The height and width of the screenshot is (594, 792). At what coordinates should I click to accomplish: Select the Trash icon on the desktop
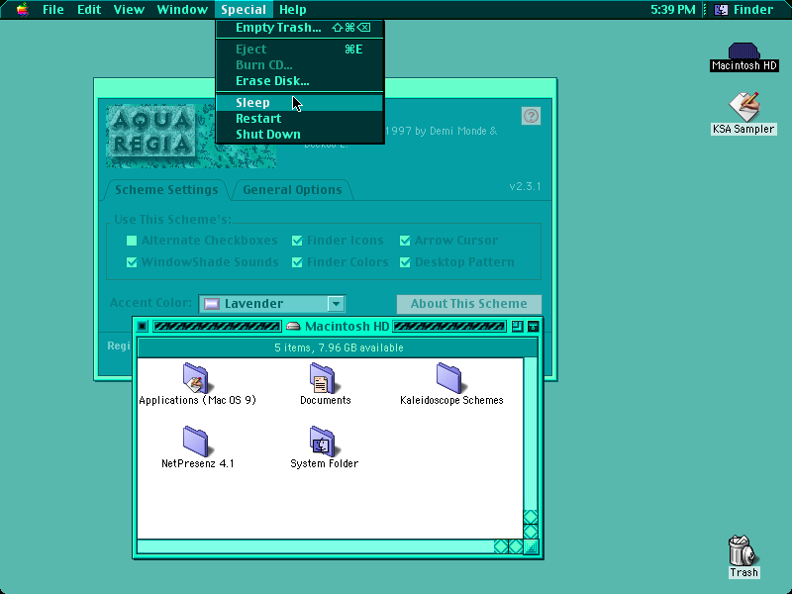(x=743, y=550)
